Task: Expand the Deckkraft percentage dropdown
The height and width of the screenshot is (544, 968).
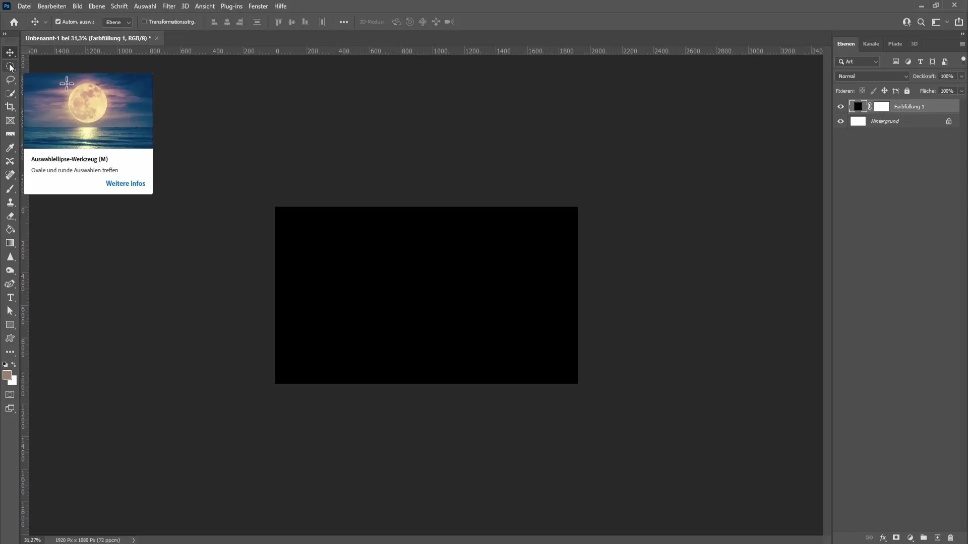Action: coord(959,76)
